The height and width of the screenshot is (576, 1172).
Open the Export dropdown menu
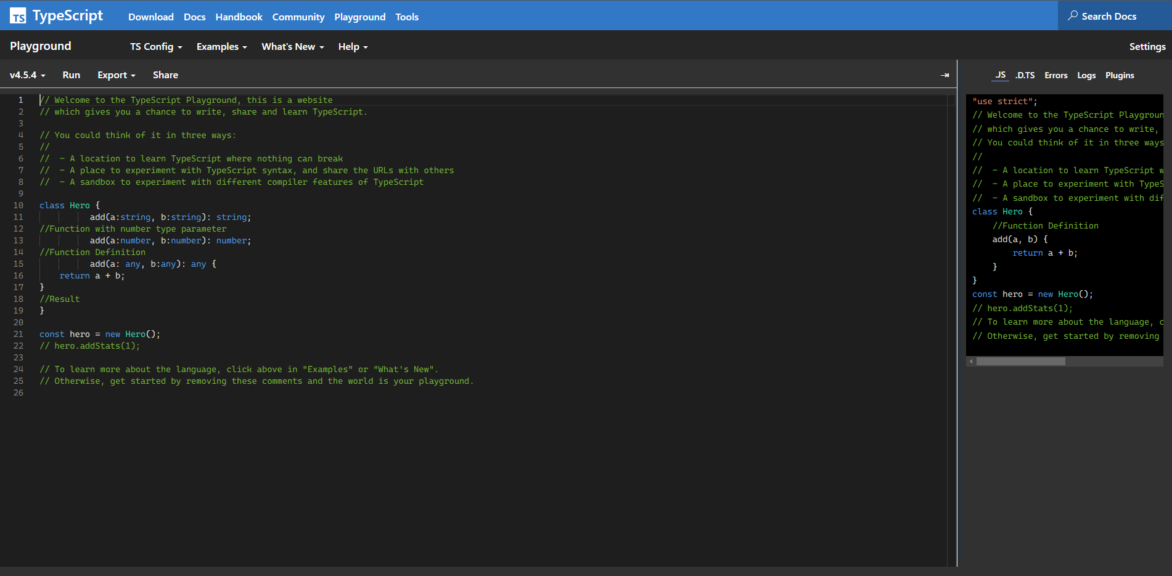117,75
